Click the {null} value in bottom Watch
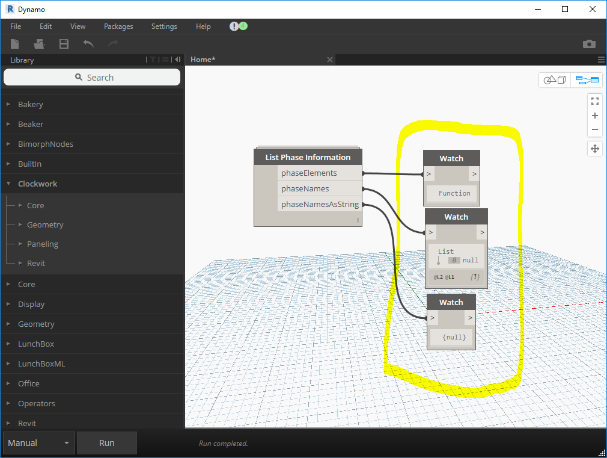The width and height of the screenshot is (607, 458). (x=454, y=337)
